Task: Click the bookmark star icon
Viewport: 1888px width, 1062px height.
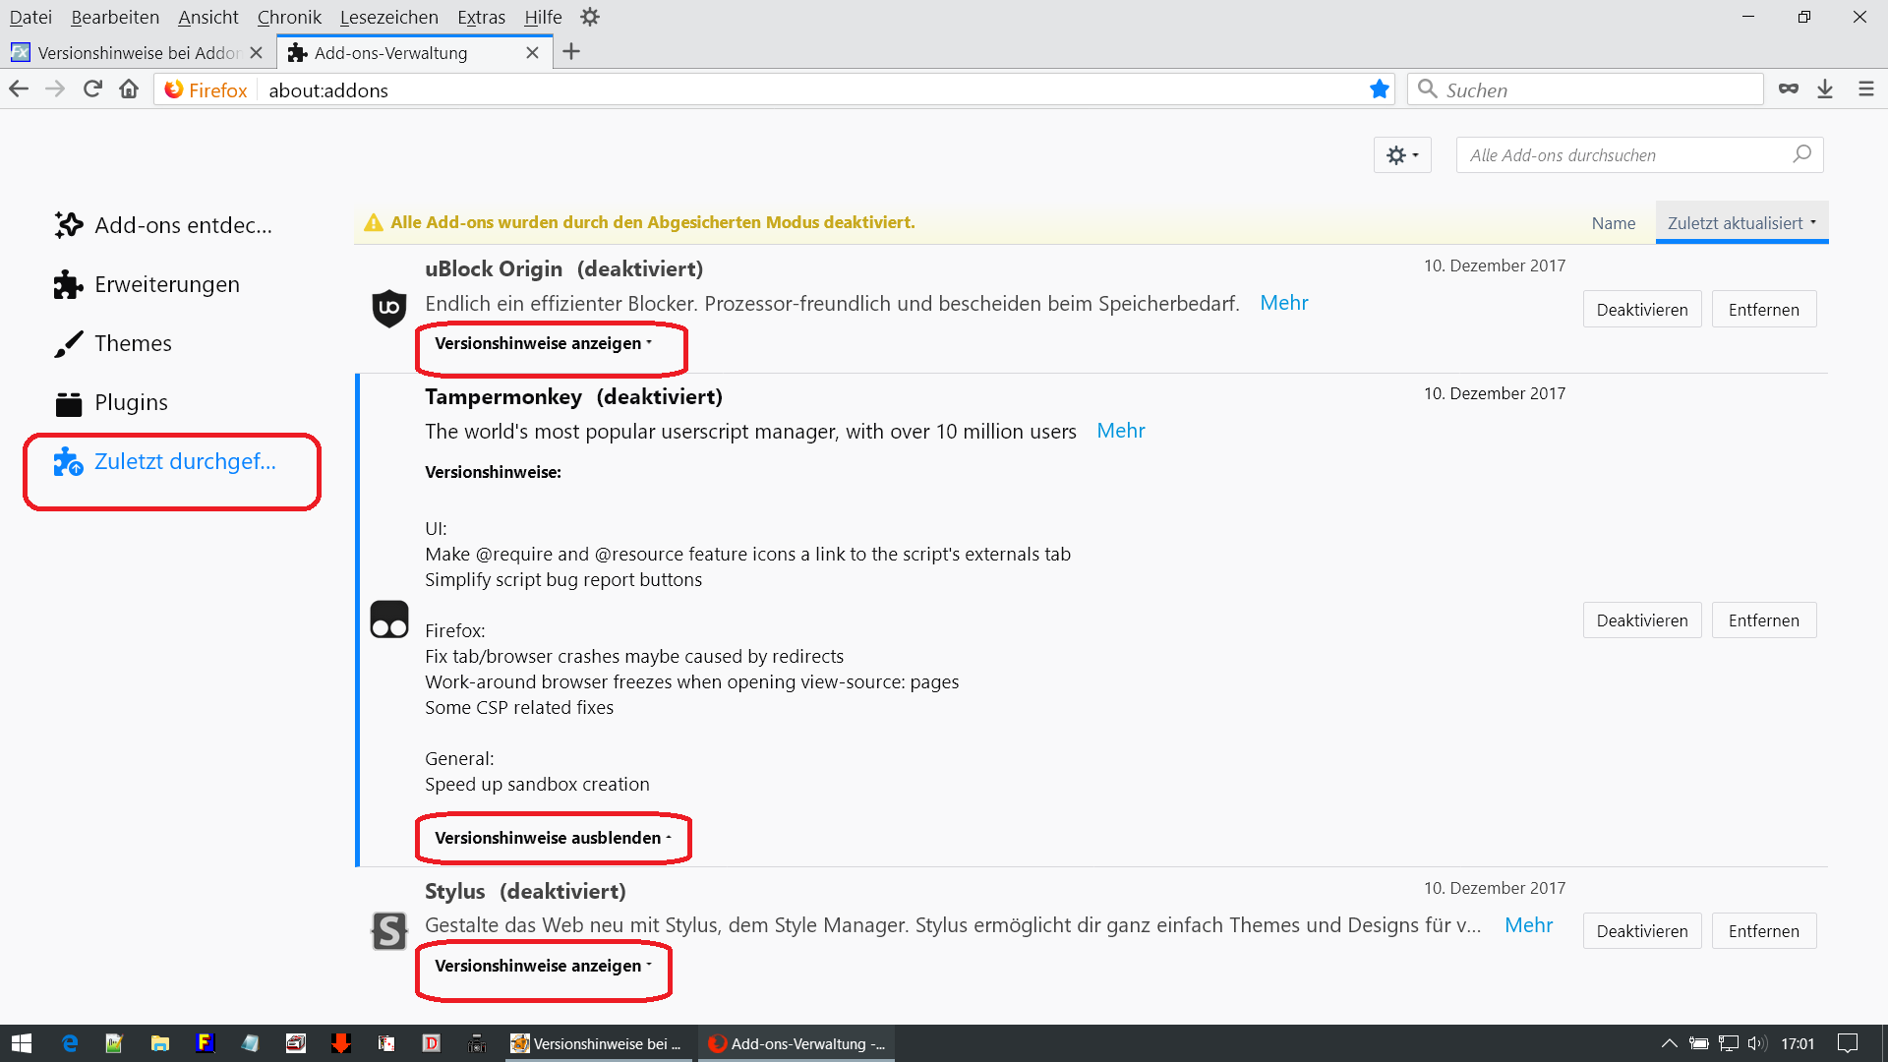Action: (1379, 89)
